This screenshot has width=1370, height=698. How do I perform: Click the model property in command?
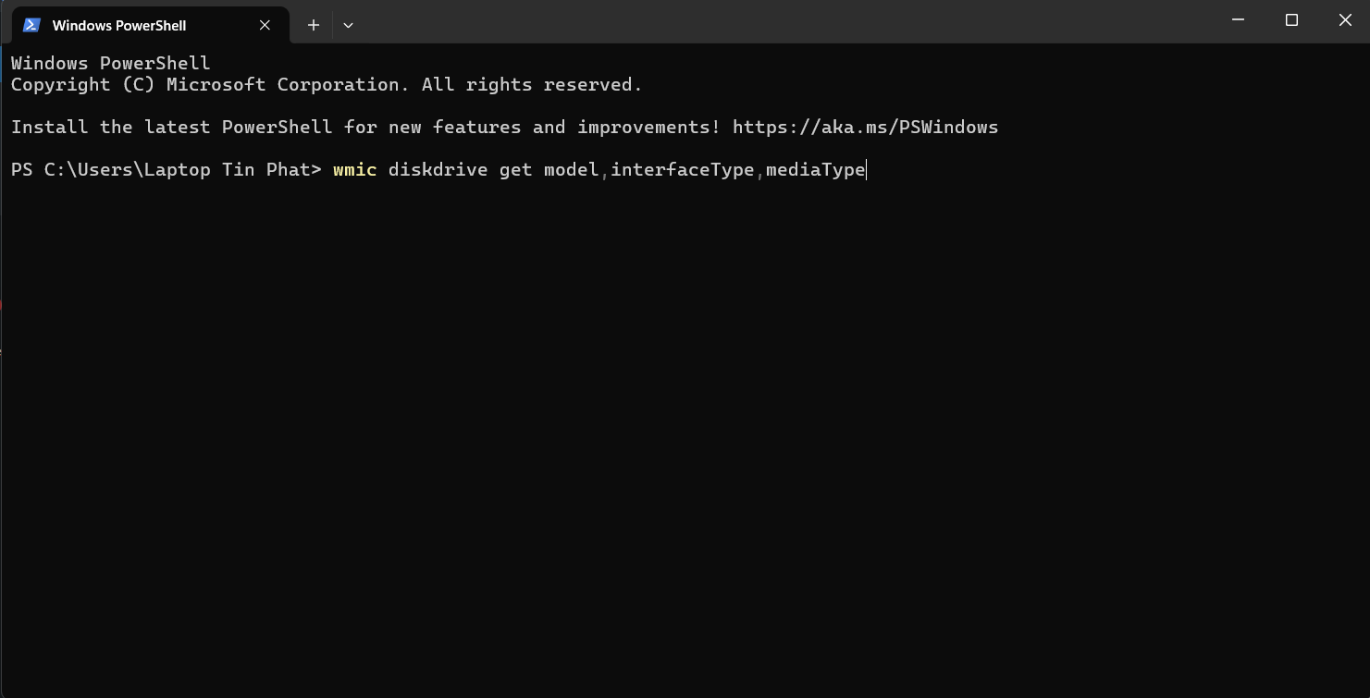point(571,169)
